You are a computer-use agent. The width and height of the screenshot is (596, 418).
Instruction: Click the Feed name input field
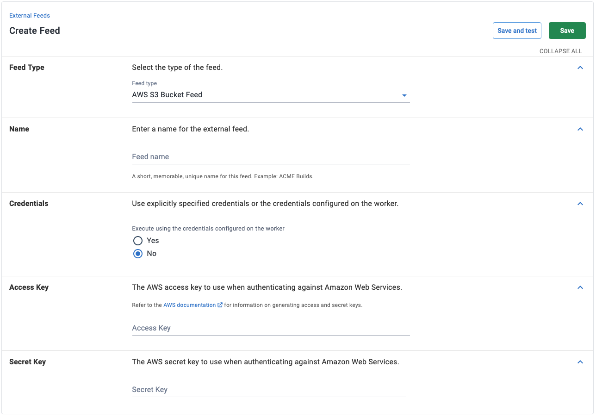click(x=271, y=157)
